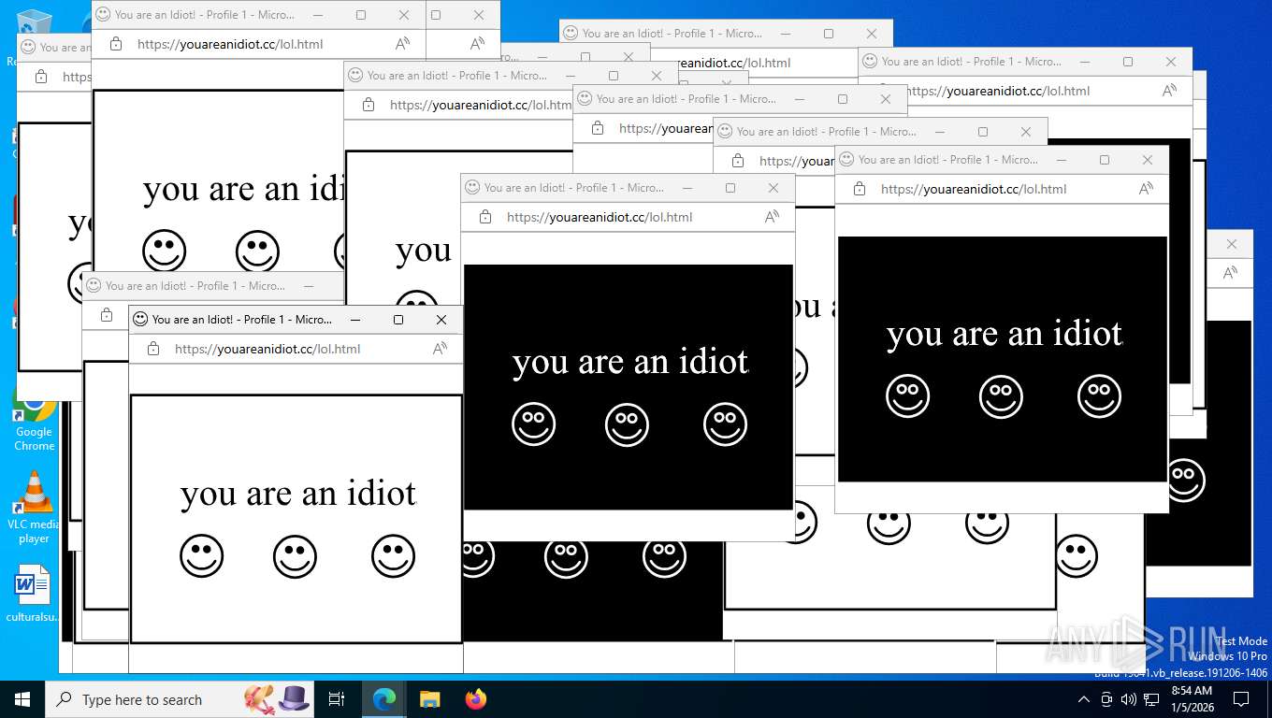The width and height of the screenshot is (1272, 718).
Task: Click Read aloud icon in large right black window
Action: pyautogui.click(x=1146, y=189)
